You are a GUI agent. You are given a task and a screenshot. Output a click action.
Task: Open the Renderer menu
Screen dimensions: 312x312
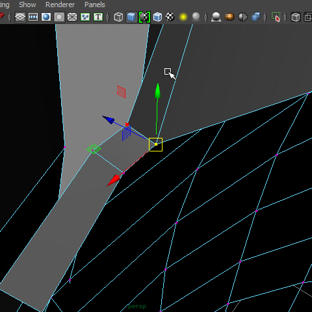(60, 5)
